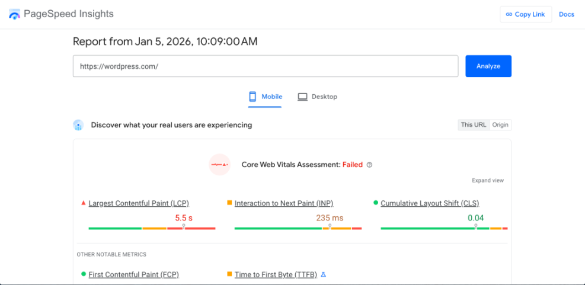Switch to the Desktop tab

pyautogui.click(x=317, y=97)
